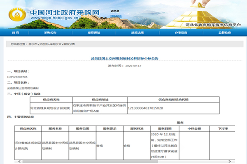Click the 服务名称 column header
Screen dimensions: 247x164
point(55,129)
